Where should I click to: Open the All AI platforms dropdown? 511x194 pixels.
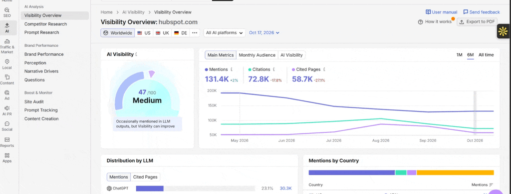[x=225, y=33]
